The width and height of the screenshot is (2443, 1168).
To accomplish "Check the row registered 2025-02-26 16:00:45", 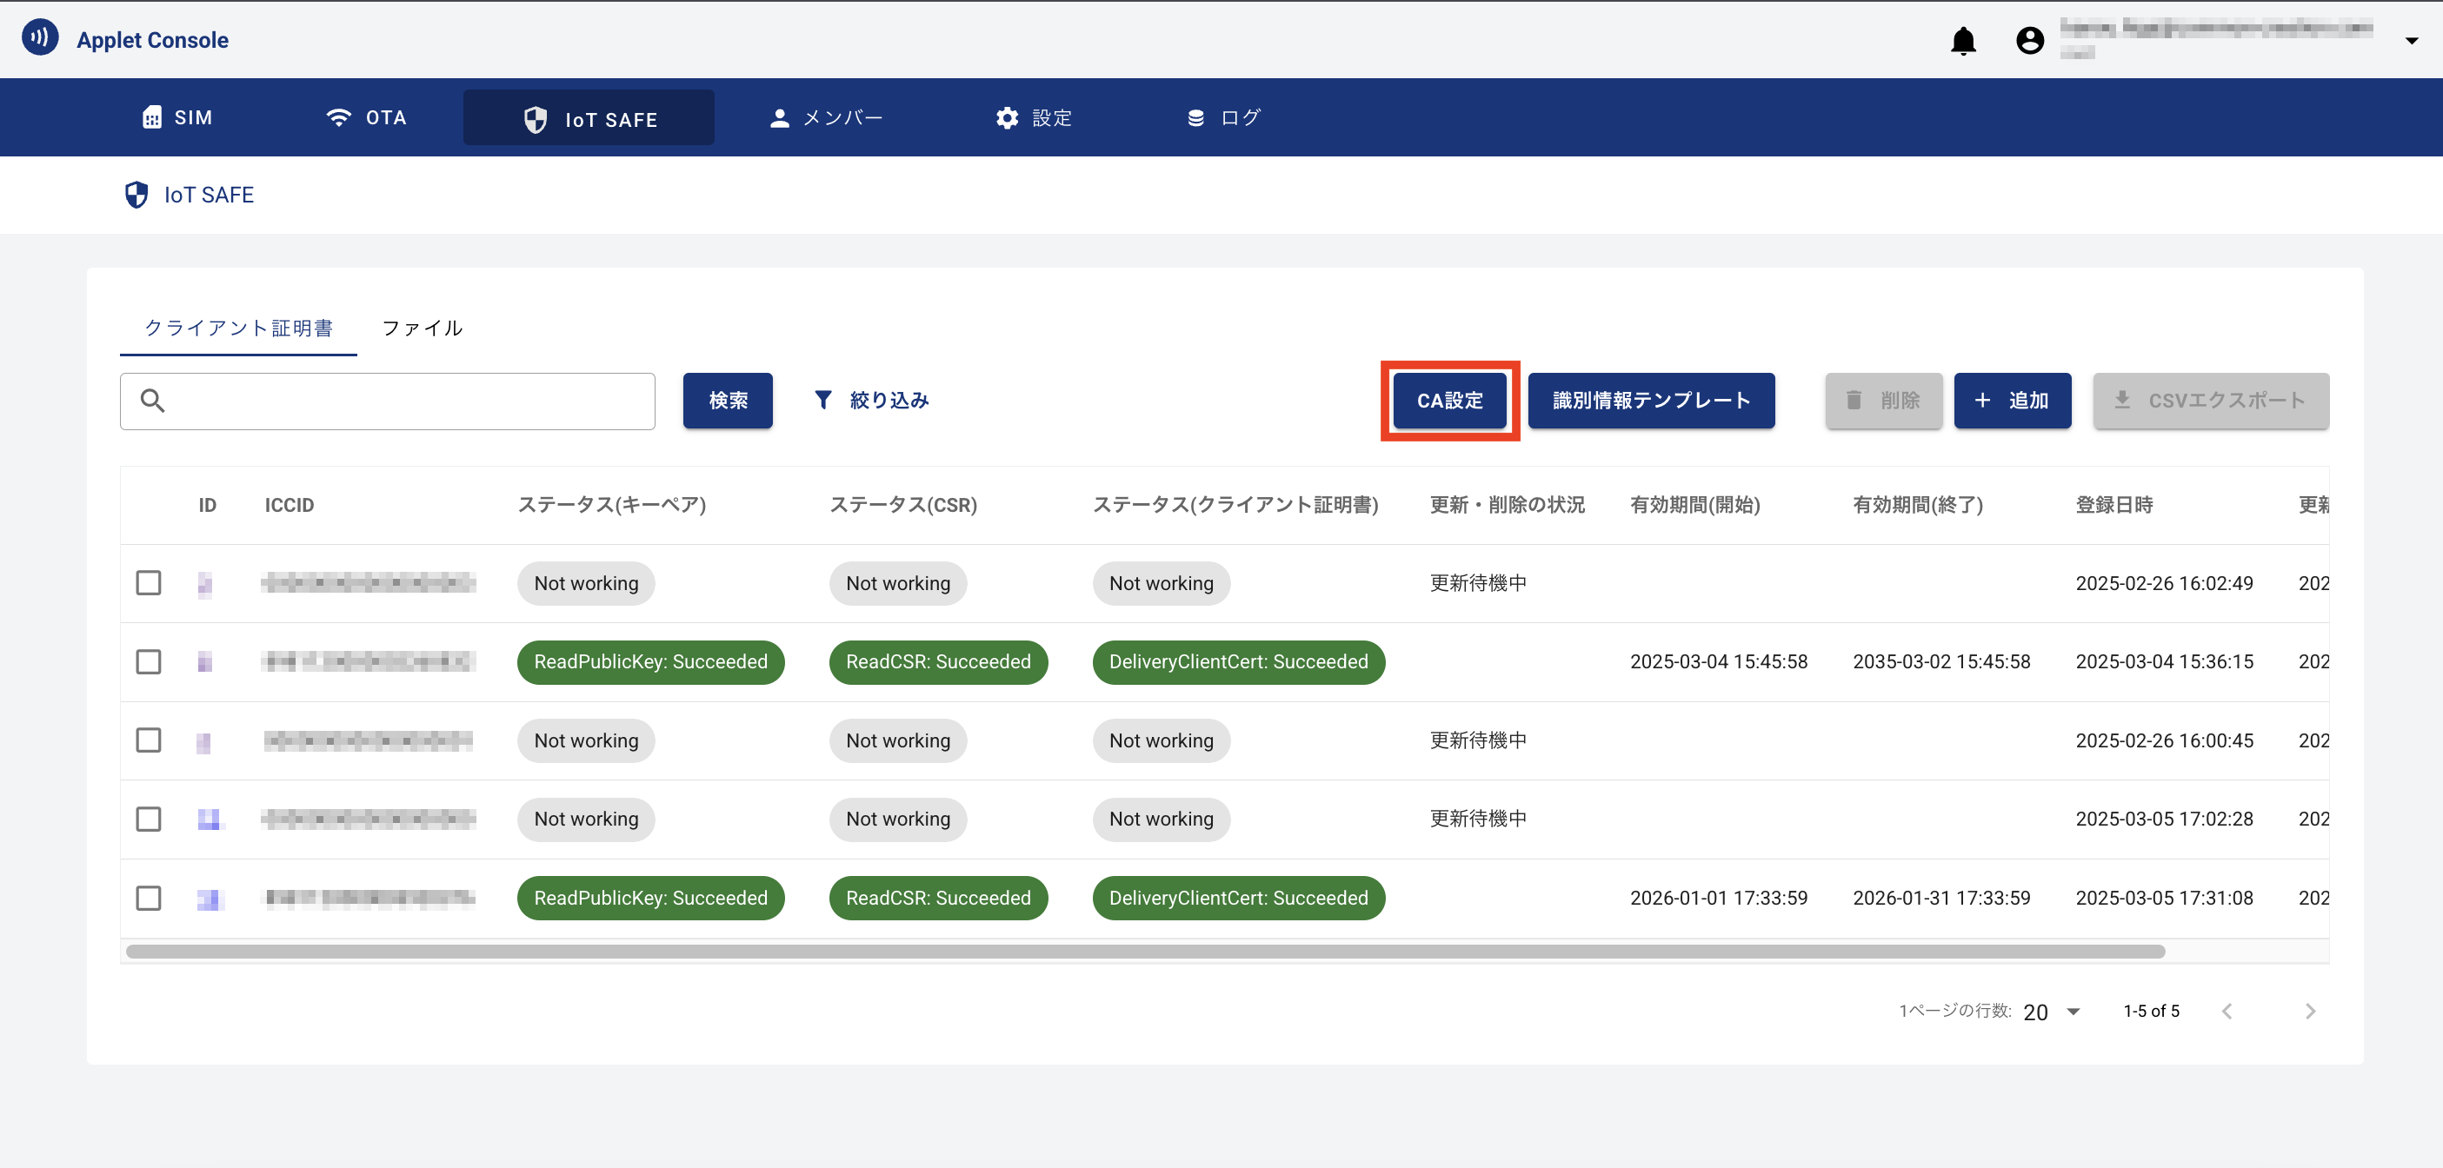I will [x=149, y=740].
